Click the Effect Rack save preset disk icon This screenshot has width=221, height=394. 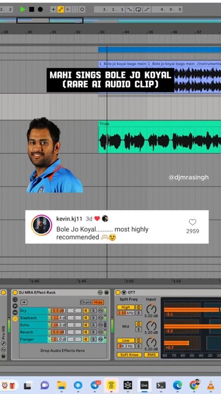[106, 292]
